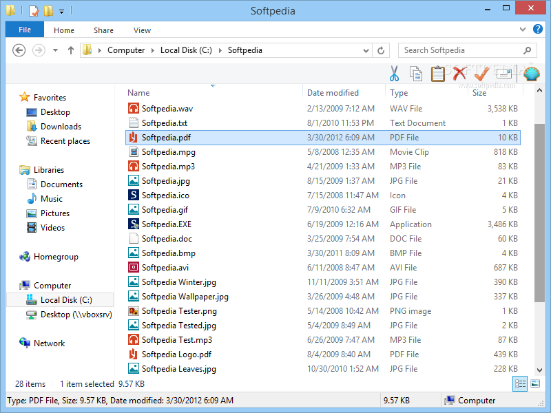Click the Softpedia.mpg movie icon
Viewport: 551px width, 413px height.
(133, 151)
